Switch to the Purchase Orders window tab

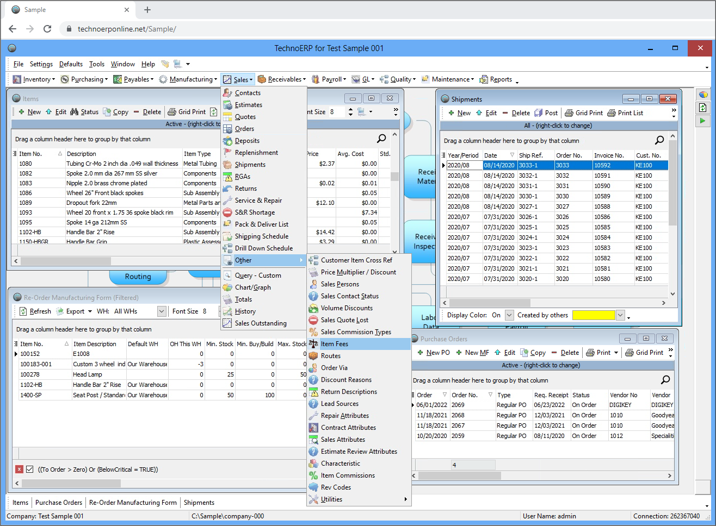[59, 503]
